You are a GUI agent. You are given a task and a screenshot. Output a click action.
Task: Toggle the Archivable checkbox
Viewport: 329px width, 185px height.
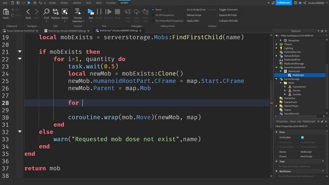pyautogui.click(x=302, y=137)
